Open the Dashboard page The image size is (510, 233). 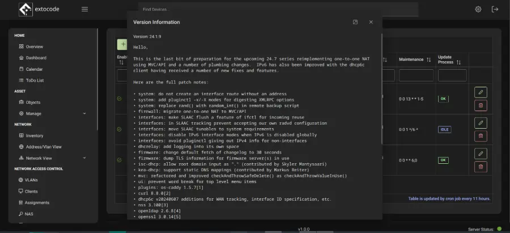click(36, 58)
